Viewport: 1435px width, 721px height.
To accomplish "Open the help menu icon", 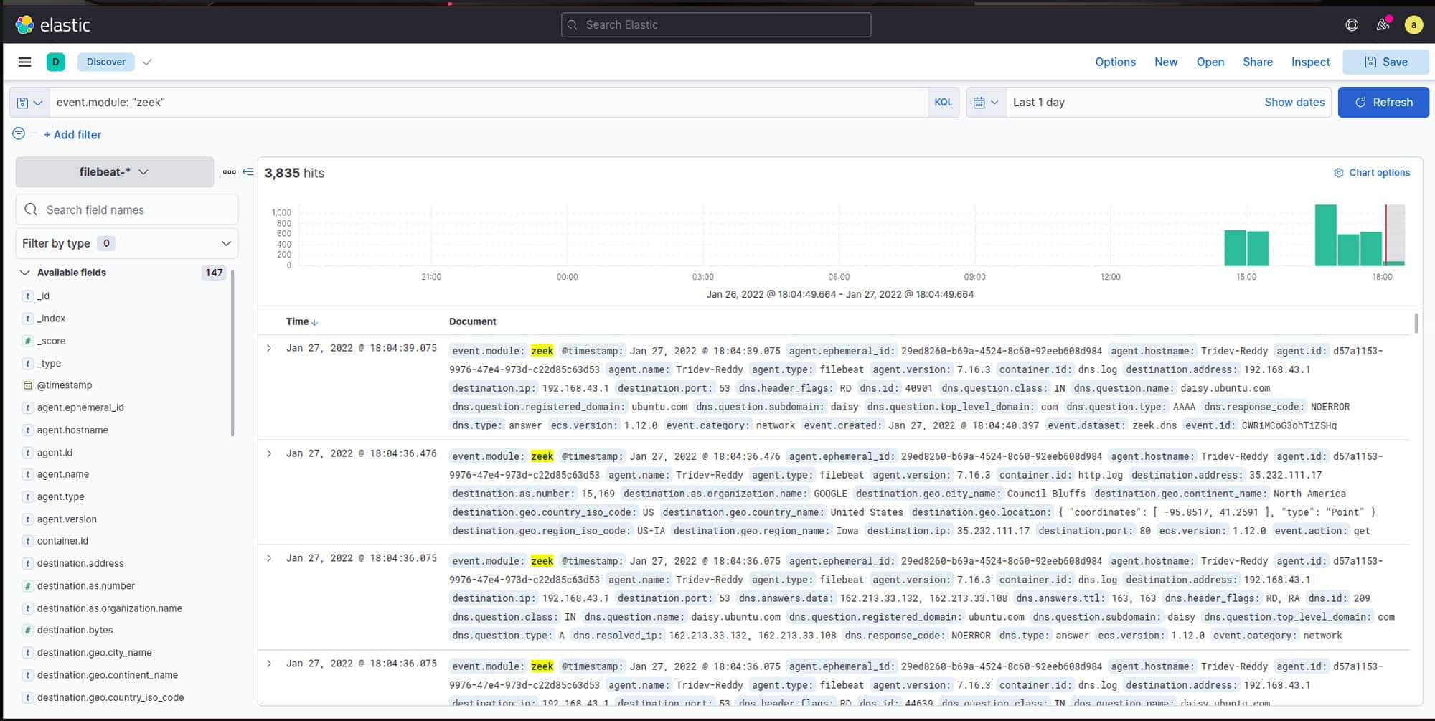I will [x=1352, y=25].
